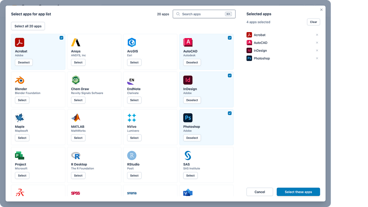Click the ArcGIS globe icon
The height and width of the screenshot is (207, 368).
pyautogui.click(x=132, y=42)
